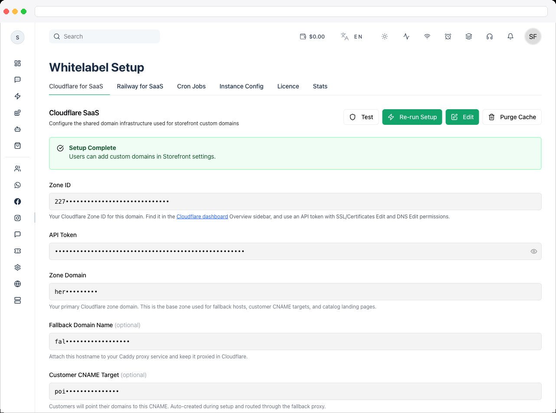Click the Setup Complete check icon

(x=61, y=148)
